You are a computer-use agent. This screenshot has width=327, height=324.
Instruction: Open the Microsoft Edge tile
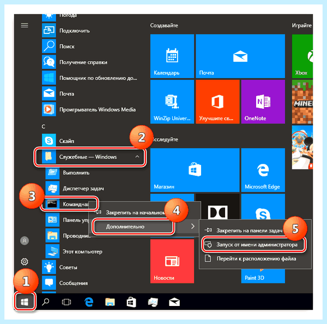(x=263, y=170)
